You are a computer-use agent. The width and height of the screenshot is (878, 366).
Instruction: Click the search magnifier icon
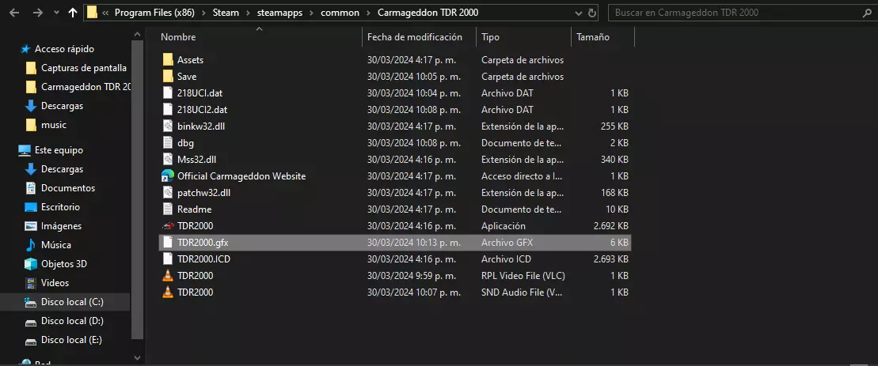coord(868,13)
